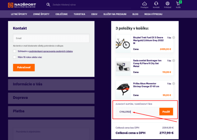Expand the Doprava section
Screen dimensions: 197x140
51,98
